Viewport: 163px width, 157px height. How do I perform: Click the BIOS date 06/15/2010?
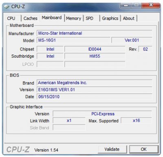coord(94,97)
